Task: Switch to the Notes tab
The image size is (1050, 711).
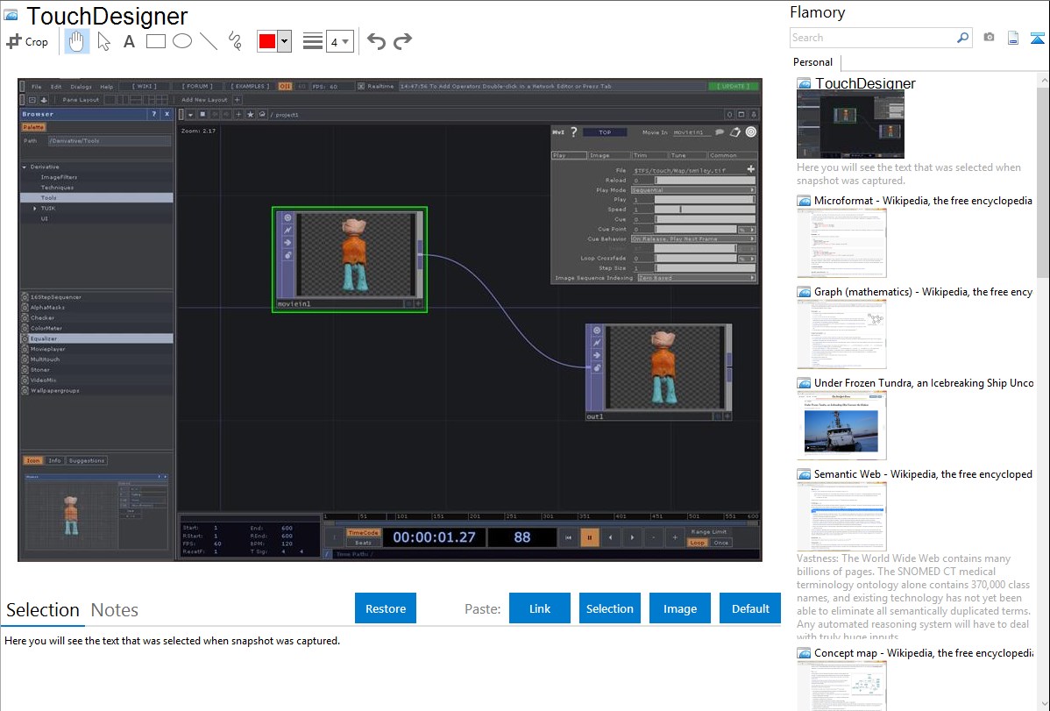Action: 115,610
